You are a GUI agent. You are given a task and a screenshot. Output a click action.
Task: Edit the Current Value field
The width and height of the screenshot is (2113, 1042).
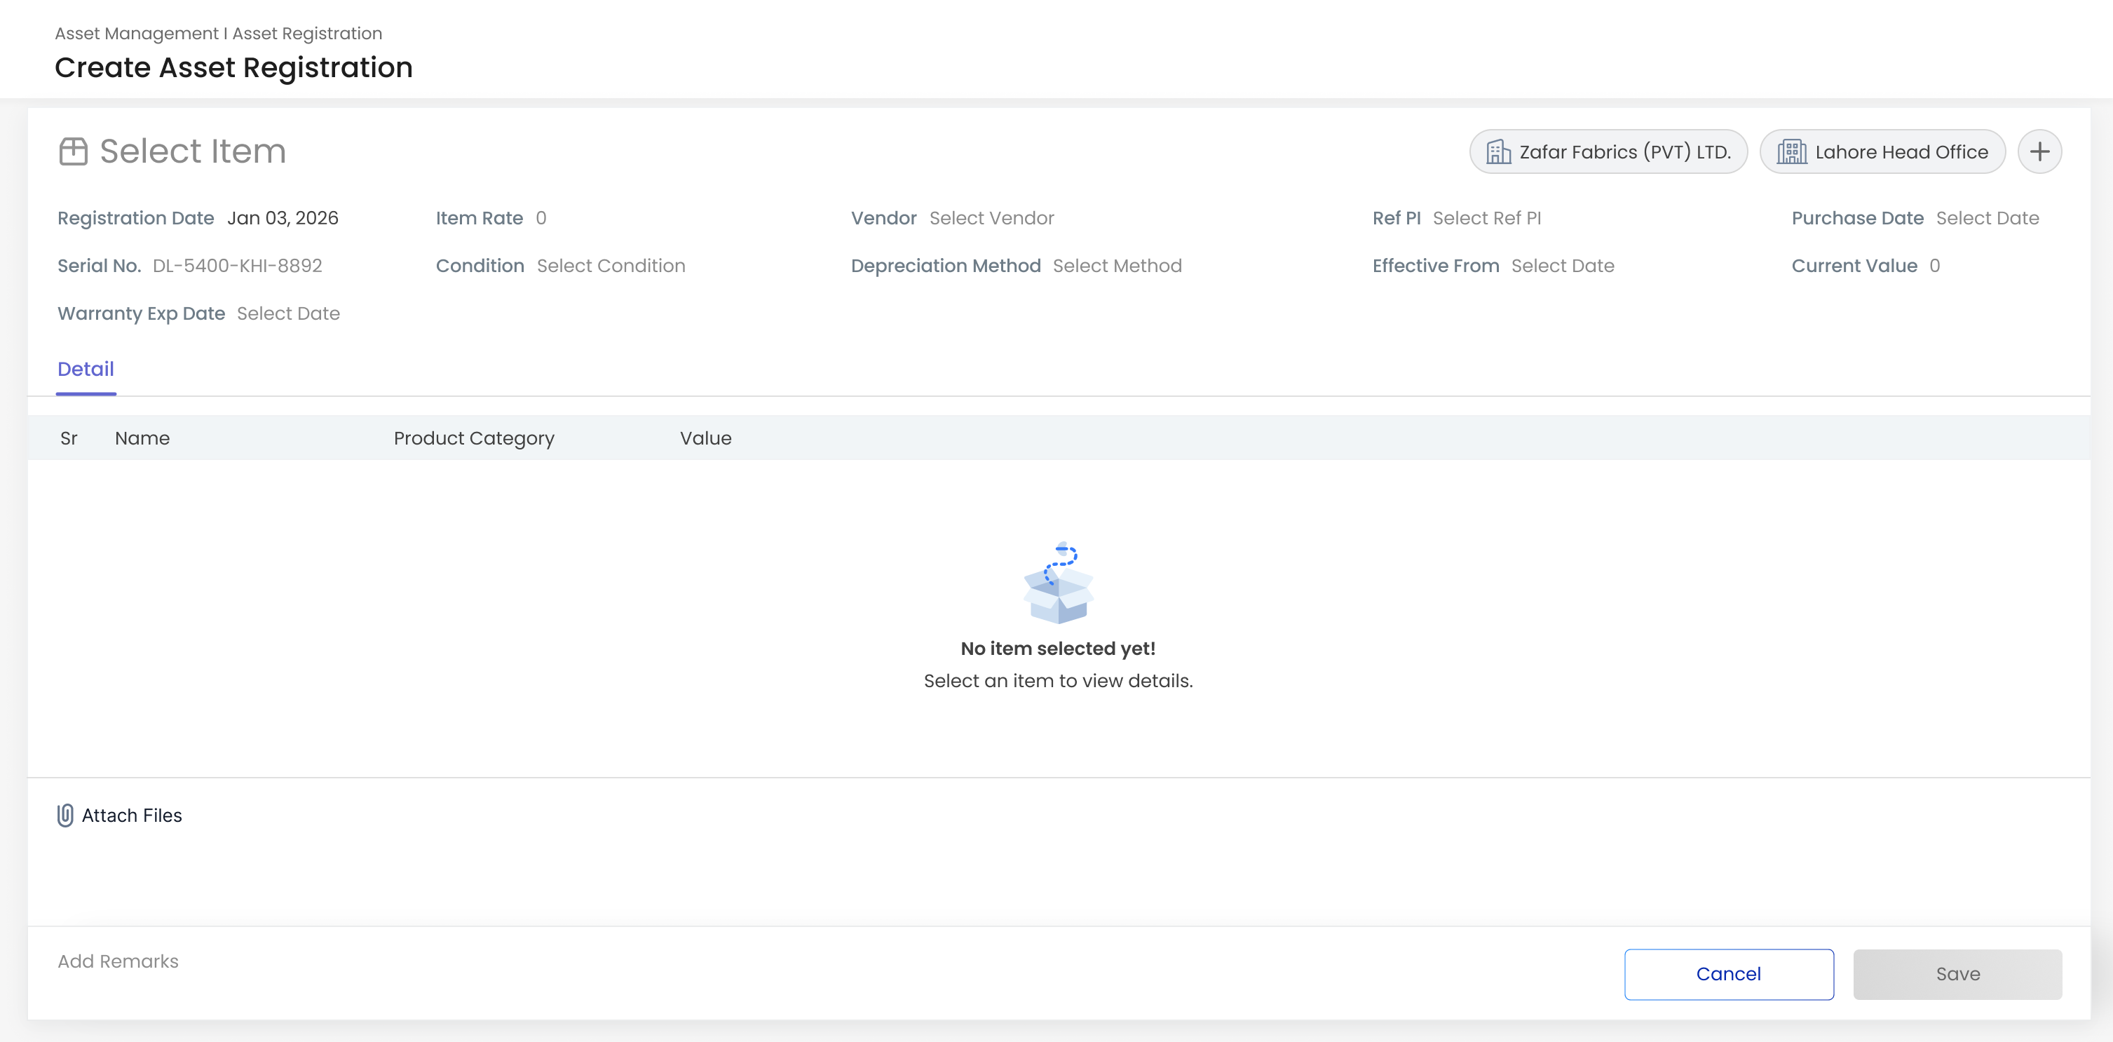tap(1934, 266)
